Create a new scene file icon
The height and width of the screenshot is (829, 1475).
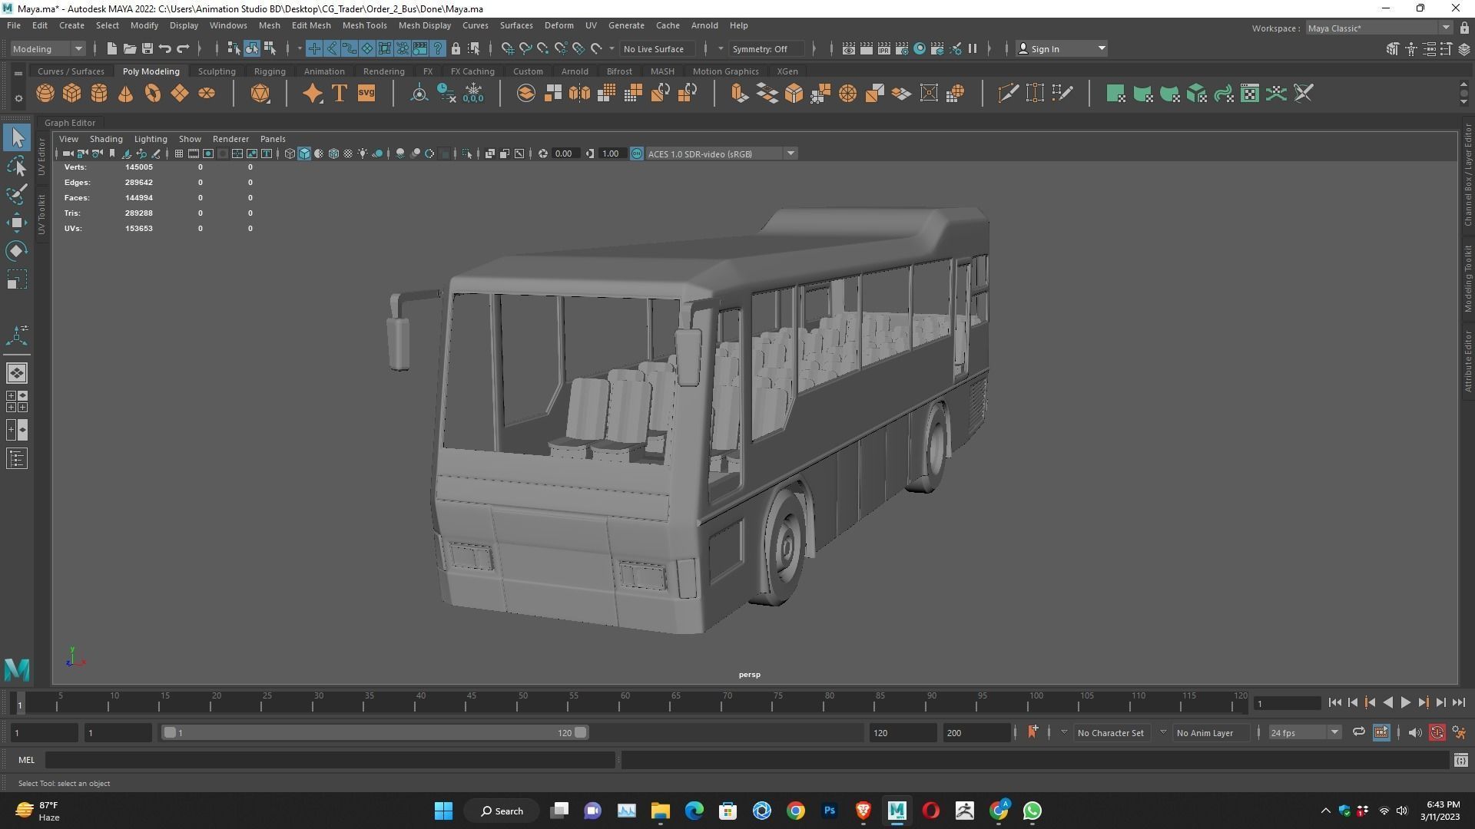[x=111, y=48]
